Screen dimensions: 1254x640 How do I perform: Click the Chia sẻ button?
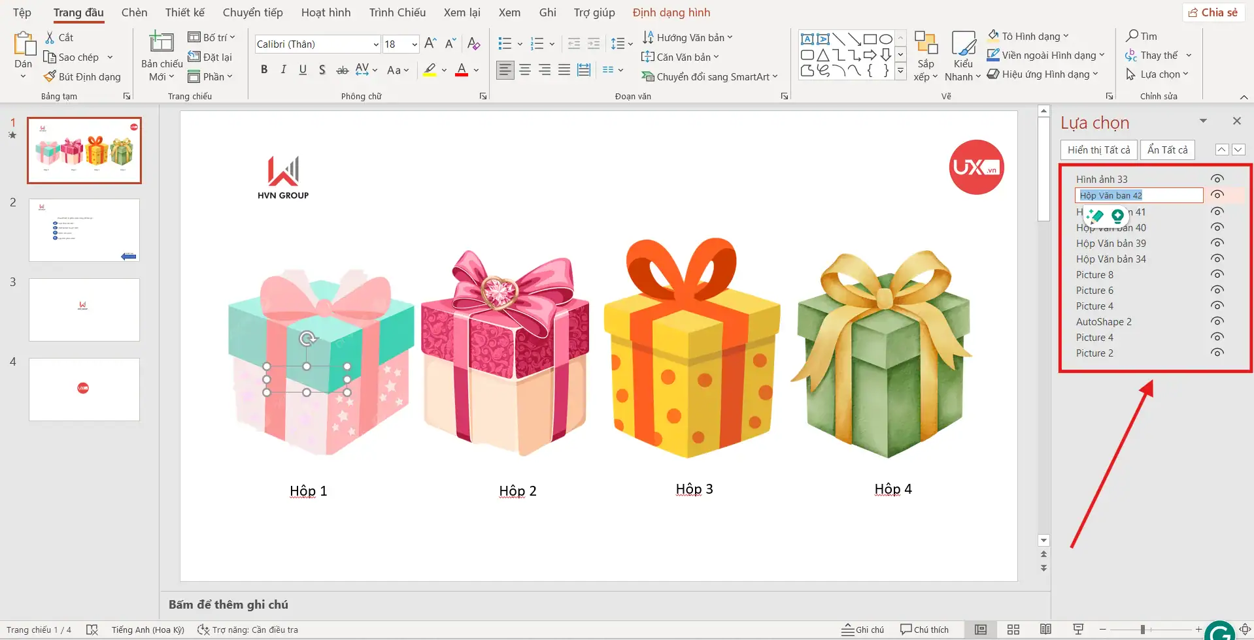[x=1213, y=12]
